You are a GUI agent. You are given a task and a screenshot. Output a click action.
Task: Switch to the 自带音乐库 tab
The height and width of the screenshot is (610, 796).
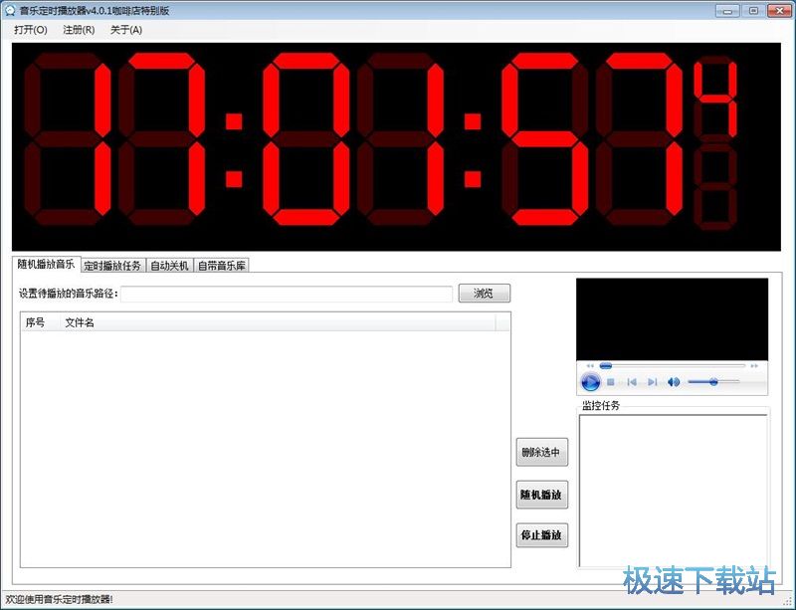point(222,265)
